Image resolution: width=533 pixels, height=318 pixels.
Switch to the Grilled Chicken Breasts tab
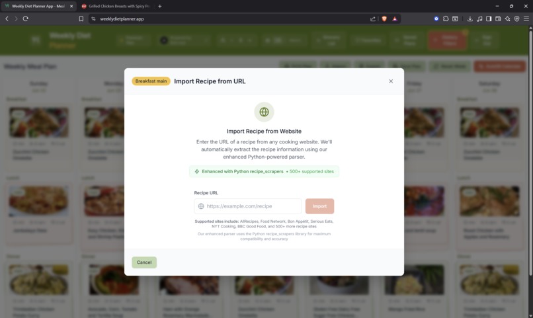116,6
